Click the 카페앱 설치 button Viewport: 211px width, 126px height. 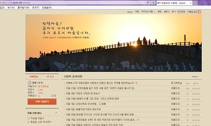click(x=194, y=12)
